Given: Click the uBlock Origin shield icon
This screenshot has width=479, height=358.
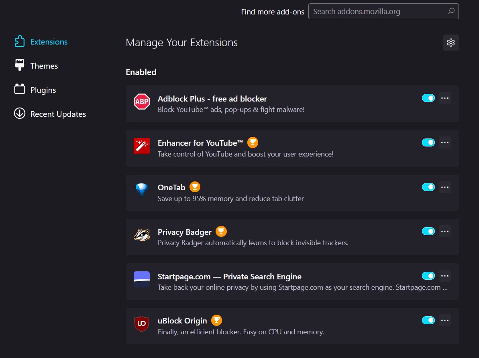Looking at the screenshot, I should point(141,323).
